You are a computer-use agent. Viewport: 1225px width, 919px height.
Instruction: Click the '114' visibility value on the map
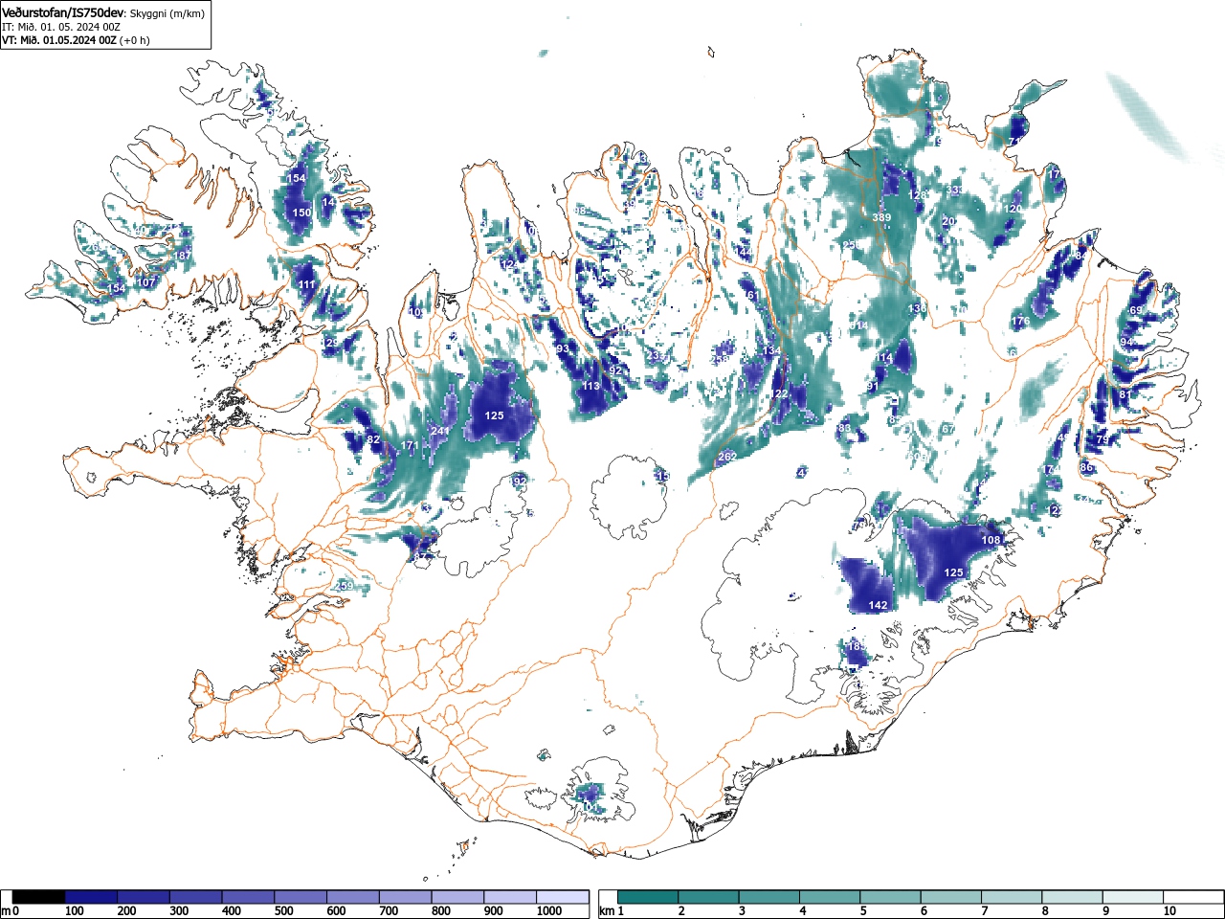pos(883,358)
